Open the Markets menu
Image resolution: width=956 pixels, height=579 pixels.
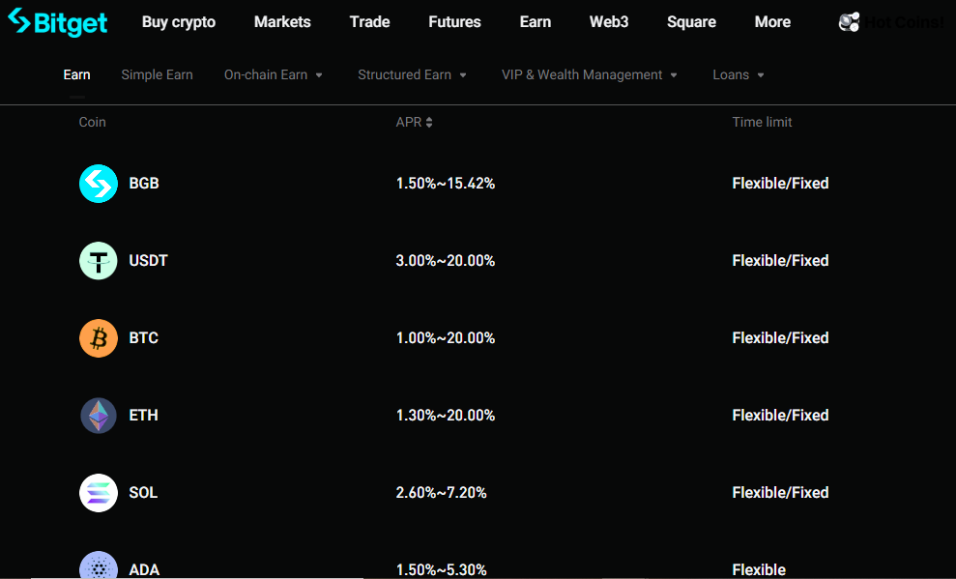click(282, 21)
